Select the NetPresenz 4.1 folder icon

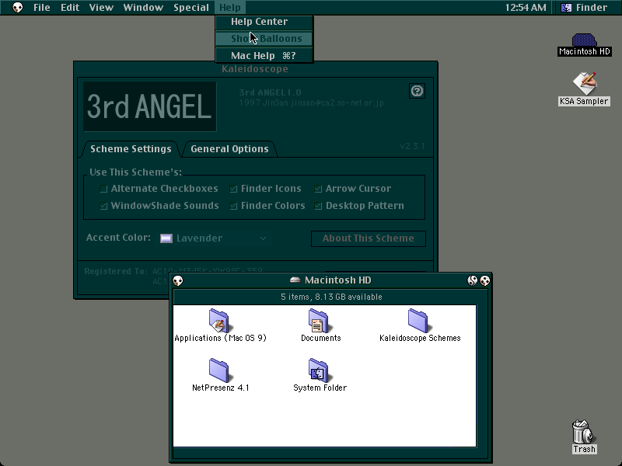click(219, 370)
